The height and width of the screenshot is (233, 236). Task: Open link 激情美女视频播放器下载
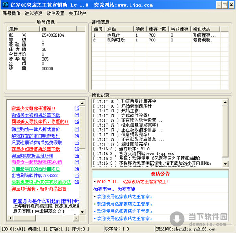click(36, 115)
